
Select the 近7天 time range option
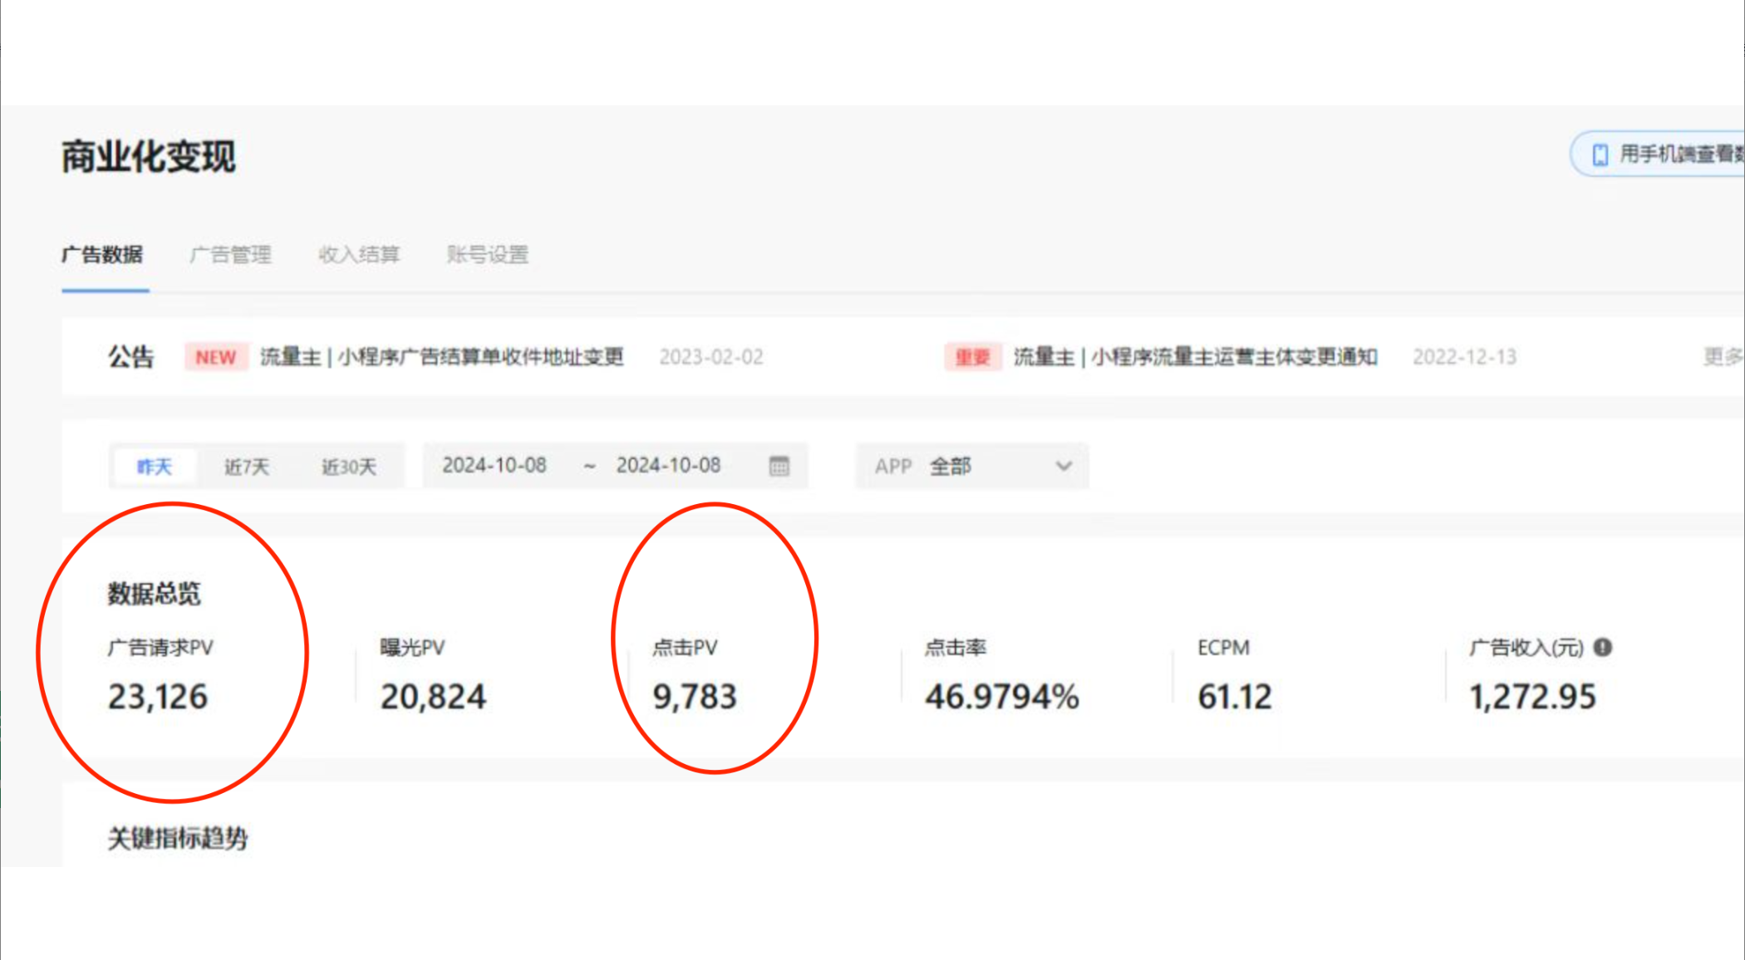tap(245, 464)
